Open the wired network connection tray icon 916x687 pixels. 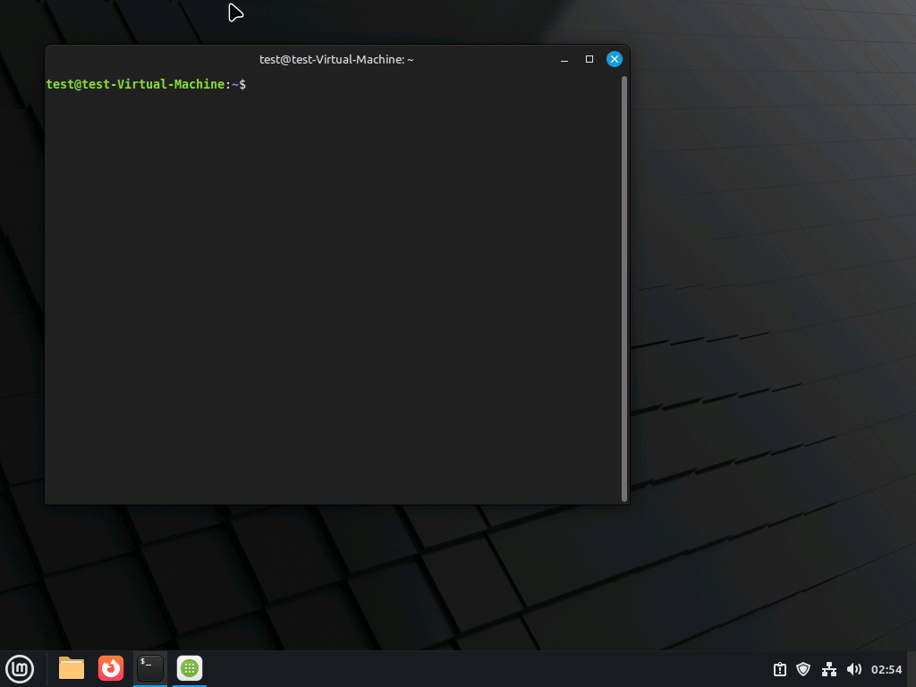pyautogui.click(x=829, y=669)
